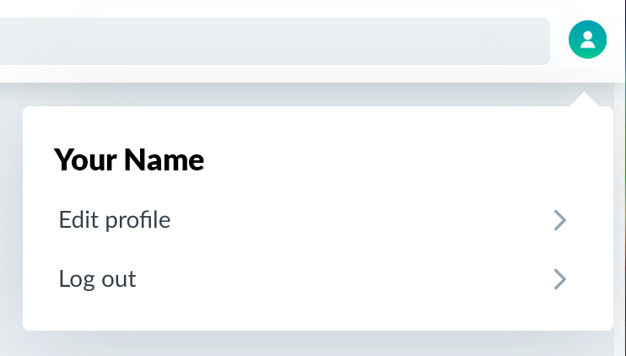Viewport: 626px width, 356px height.
Task: Click the triangular pointer atop the account popup
Action: 584,99
